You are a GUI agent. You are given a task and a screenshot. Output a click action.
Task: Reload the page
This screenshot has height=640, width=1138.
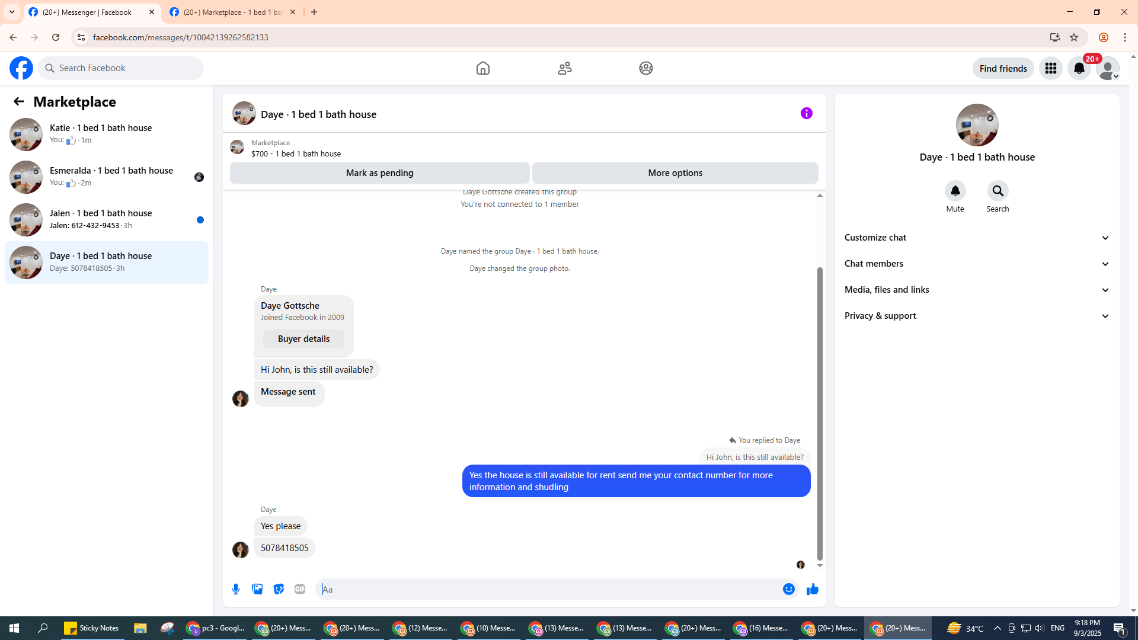(x=56, y=37)
